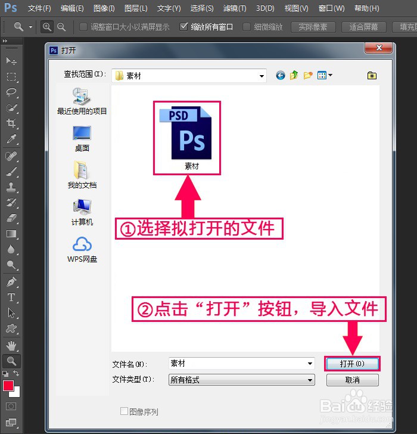The height and width of the screenshot is (434, 417).
Task: Click the 取消 button
Action: coord(352,380)
